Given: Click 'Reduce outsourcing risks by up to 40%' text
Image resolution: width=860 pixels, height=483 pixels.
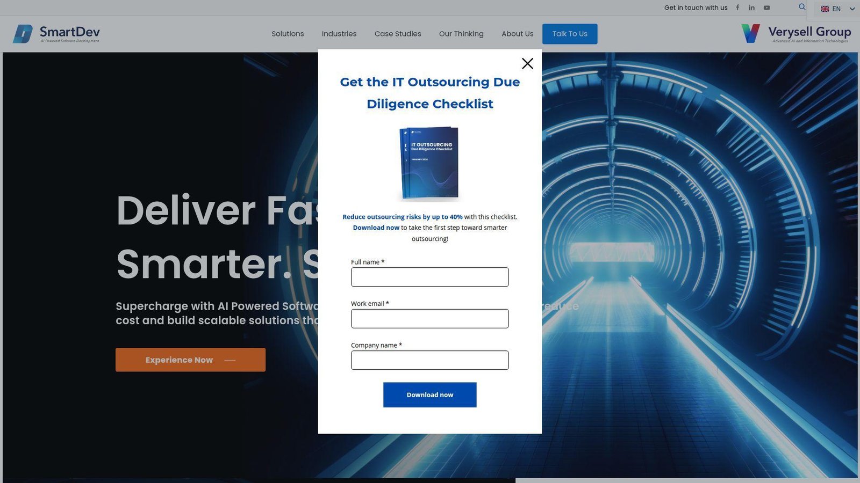Looking at the screenshot, I should [403, 217].
